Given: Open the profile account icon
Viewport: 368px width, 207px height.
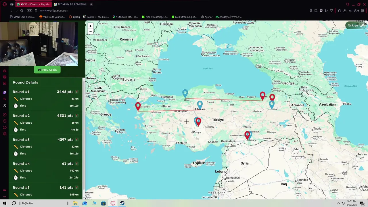Looking at the screenshot, I should click(x=345, y=11).
